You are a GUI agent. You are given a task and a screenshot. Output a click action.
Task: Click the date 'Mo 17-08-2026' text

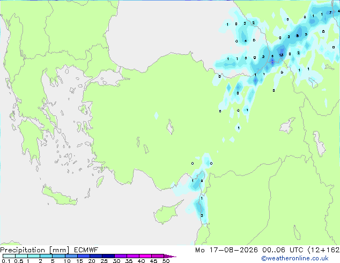tap(226, 250)
